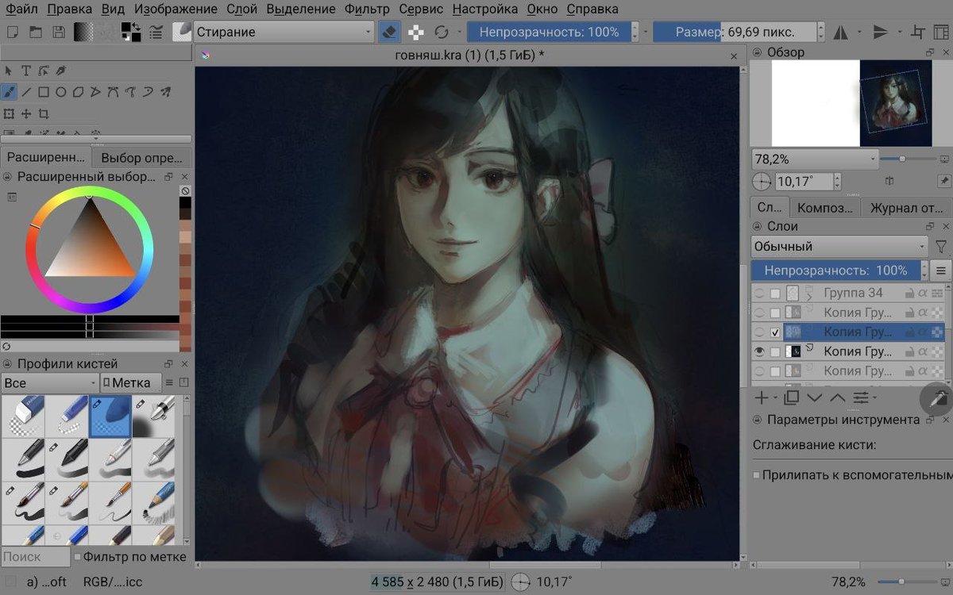Open the Файл menu
Viewport: 953px width, 595px height.
tap(21, 10)
